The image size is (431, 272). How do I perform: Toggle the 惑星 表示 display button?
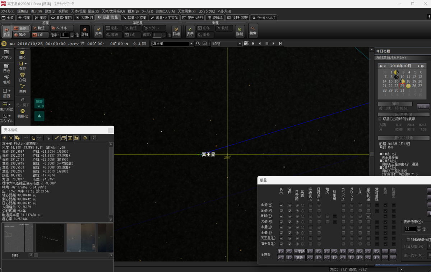pos(7,31)
